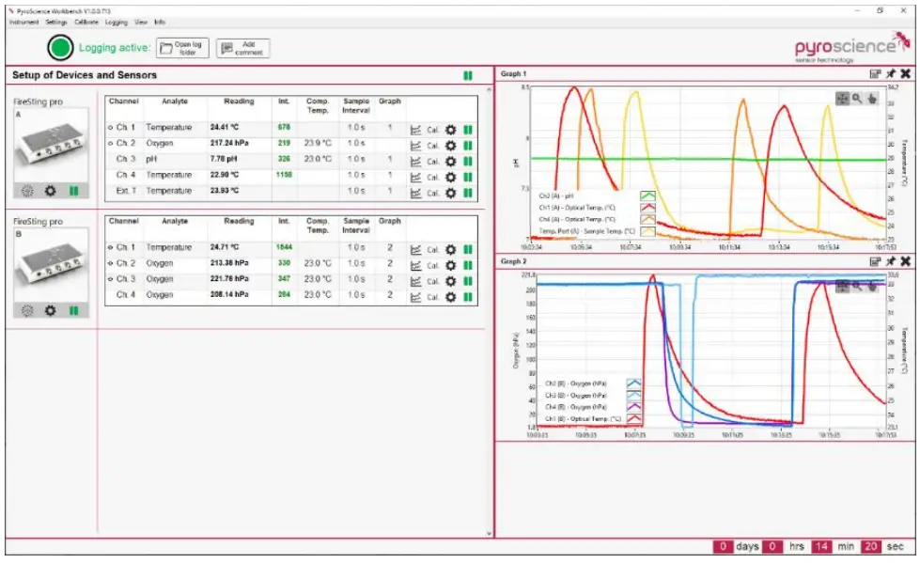The height and width of the screenshot is (563, 920).
Task: Click the Open log folder button
Action: tap(181, 48)
